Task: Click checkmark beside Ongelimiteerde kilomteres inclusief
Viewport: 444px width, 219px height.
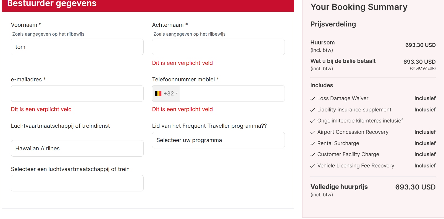Action: click(312, 121)
